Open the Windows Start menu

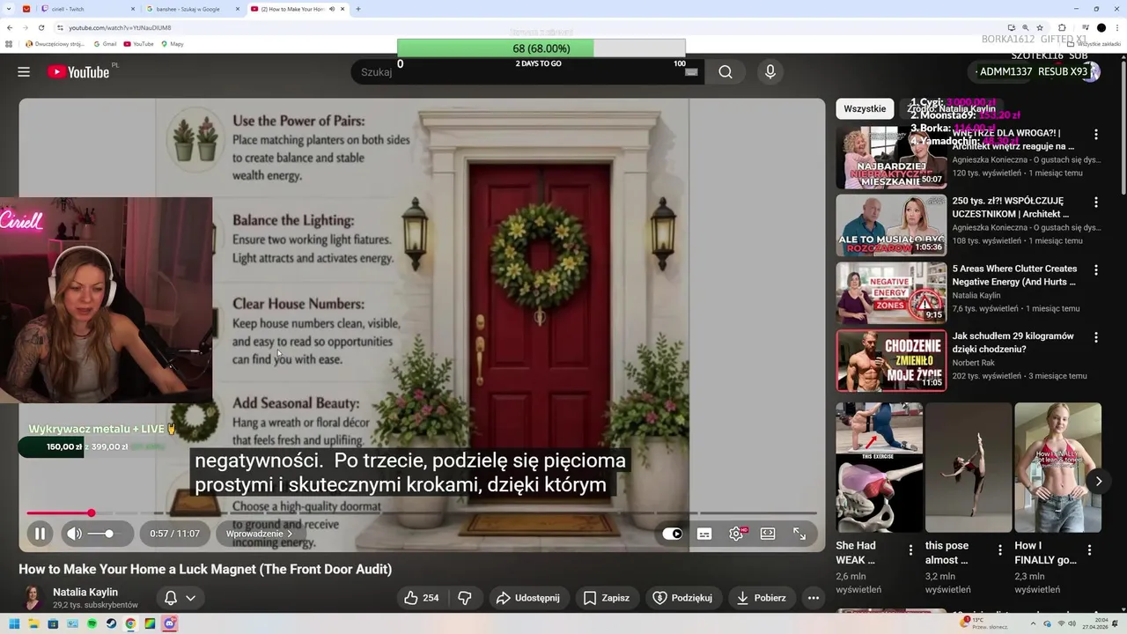[14, 623]
